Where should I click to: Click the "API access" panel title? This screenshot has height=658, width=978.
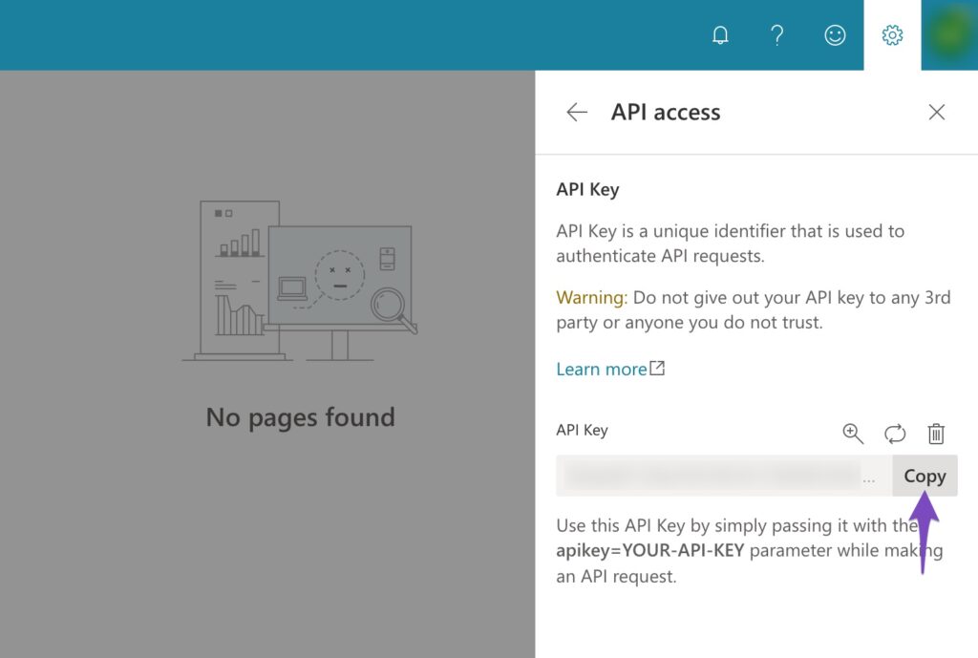666,113
